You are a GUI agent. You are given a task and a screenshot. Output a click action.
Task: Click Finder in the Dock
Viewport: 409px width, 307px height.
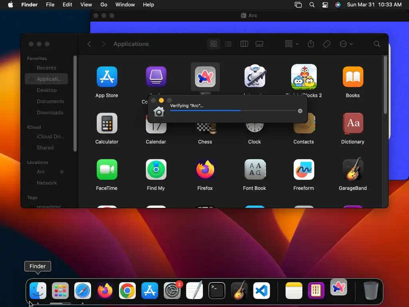coord(38,290)
